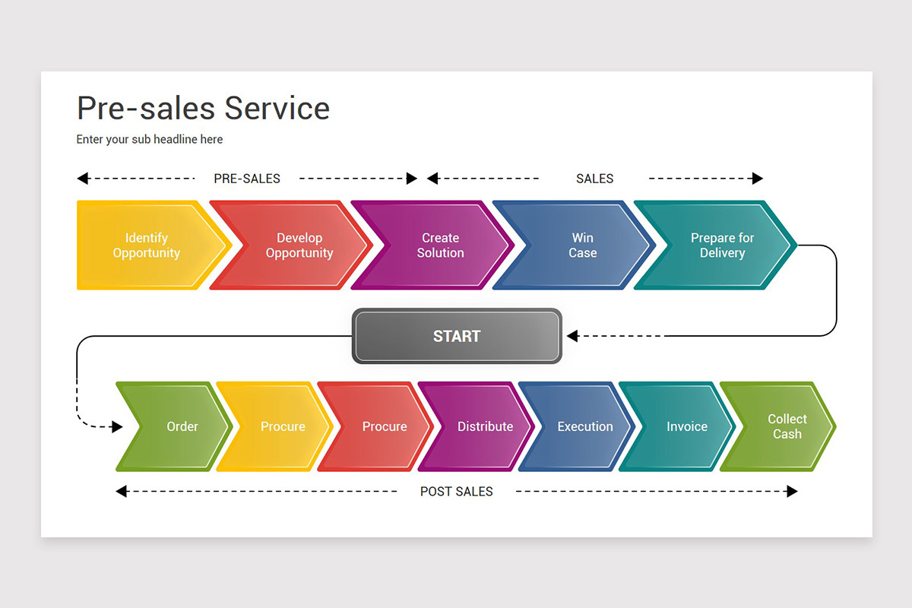Select the Win Case blue chevron
912x608 pixels.
tap(575, 245)
